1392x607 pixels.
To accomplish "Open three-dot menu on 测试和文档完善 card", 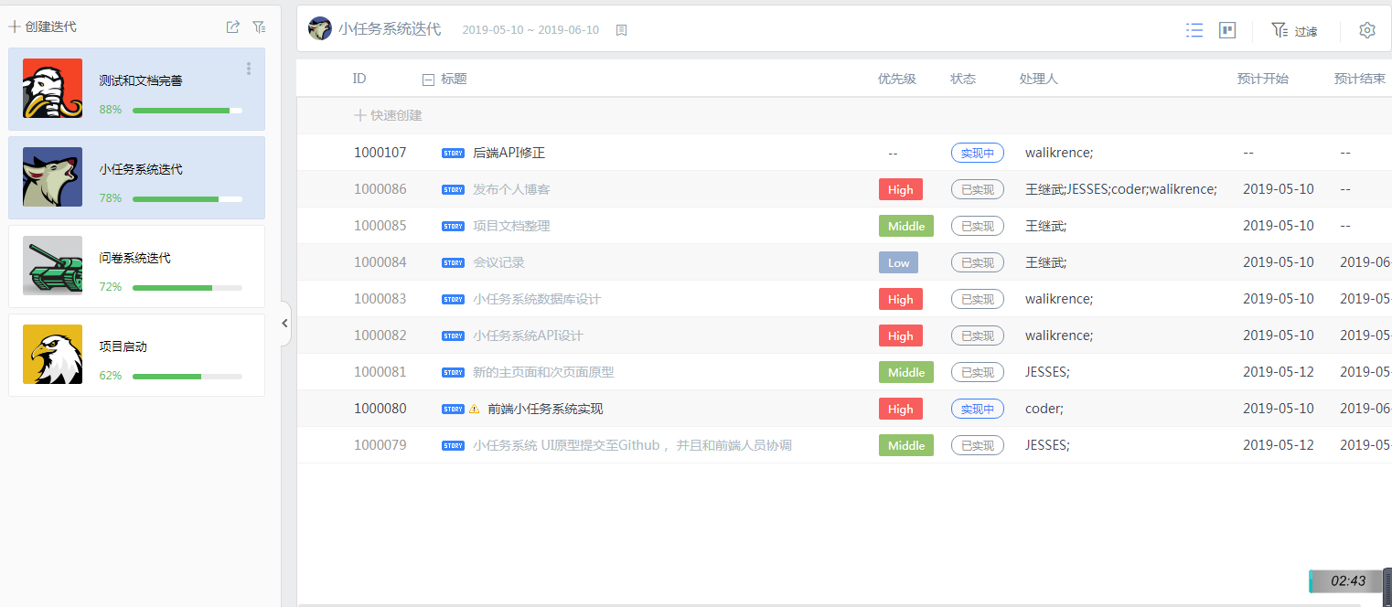I will click(x=249, y=69).
